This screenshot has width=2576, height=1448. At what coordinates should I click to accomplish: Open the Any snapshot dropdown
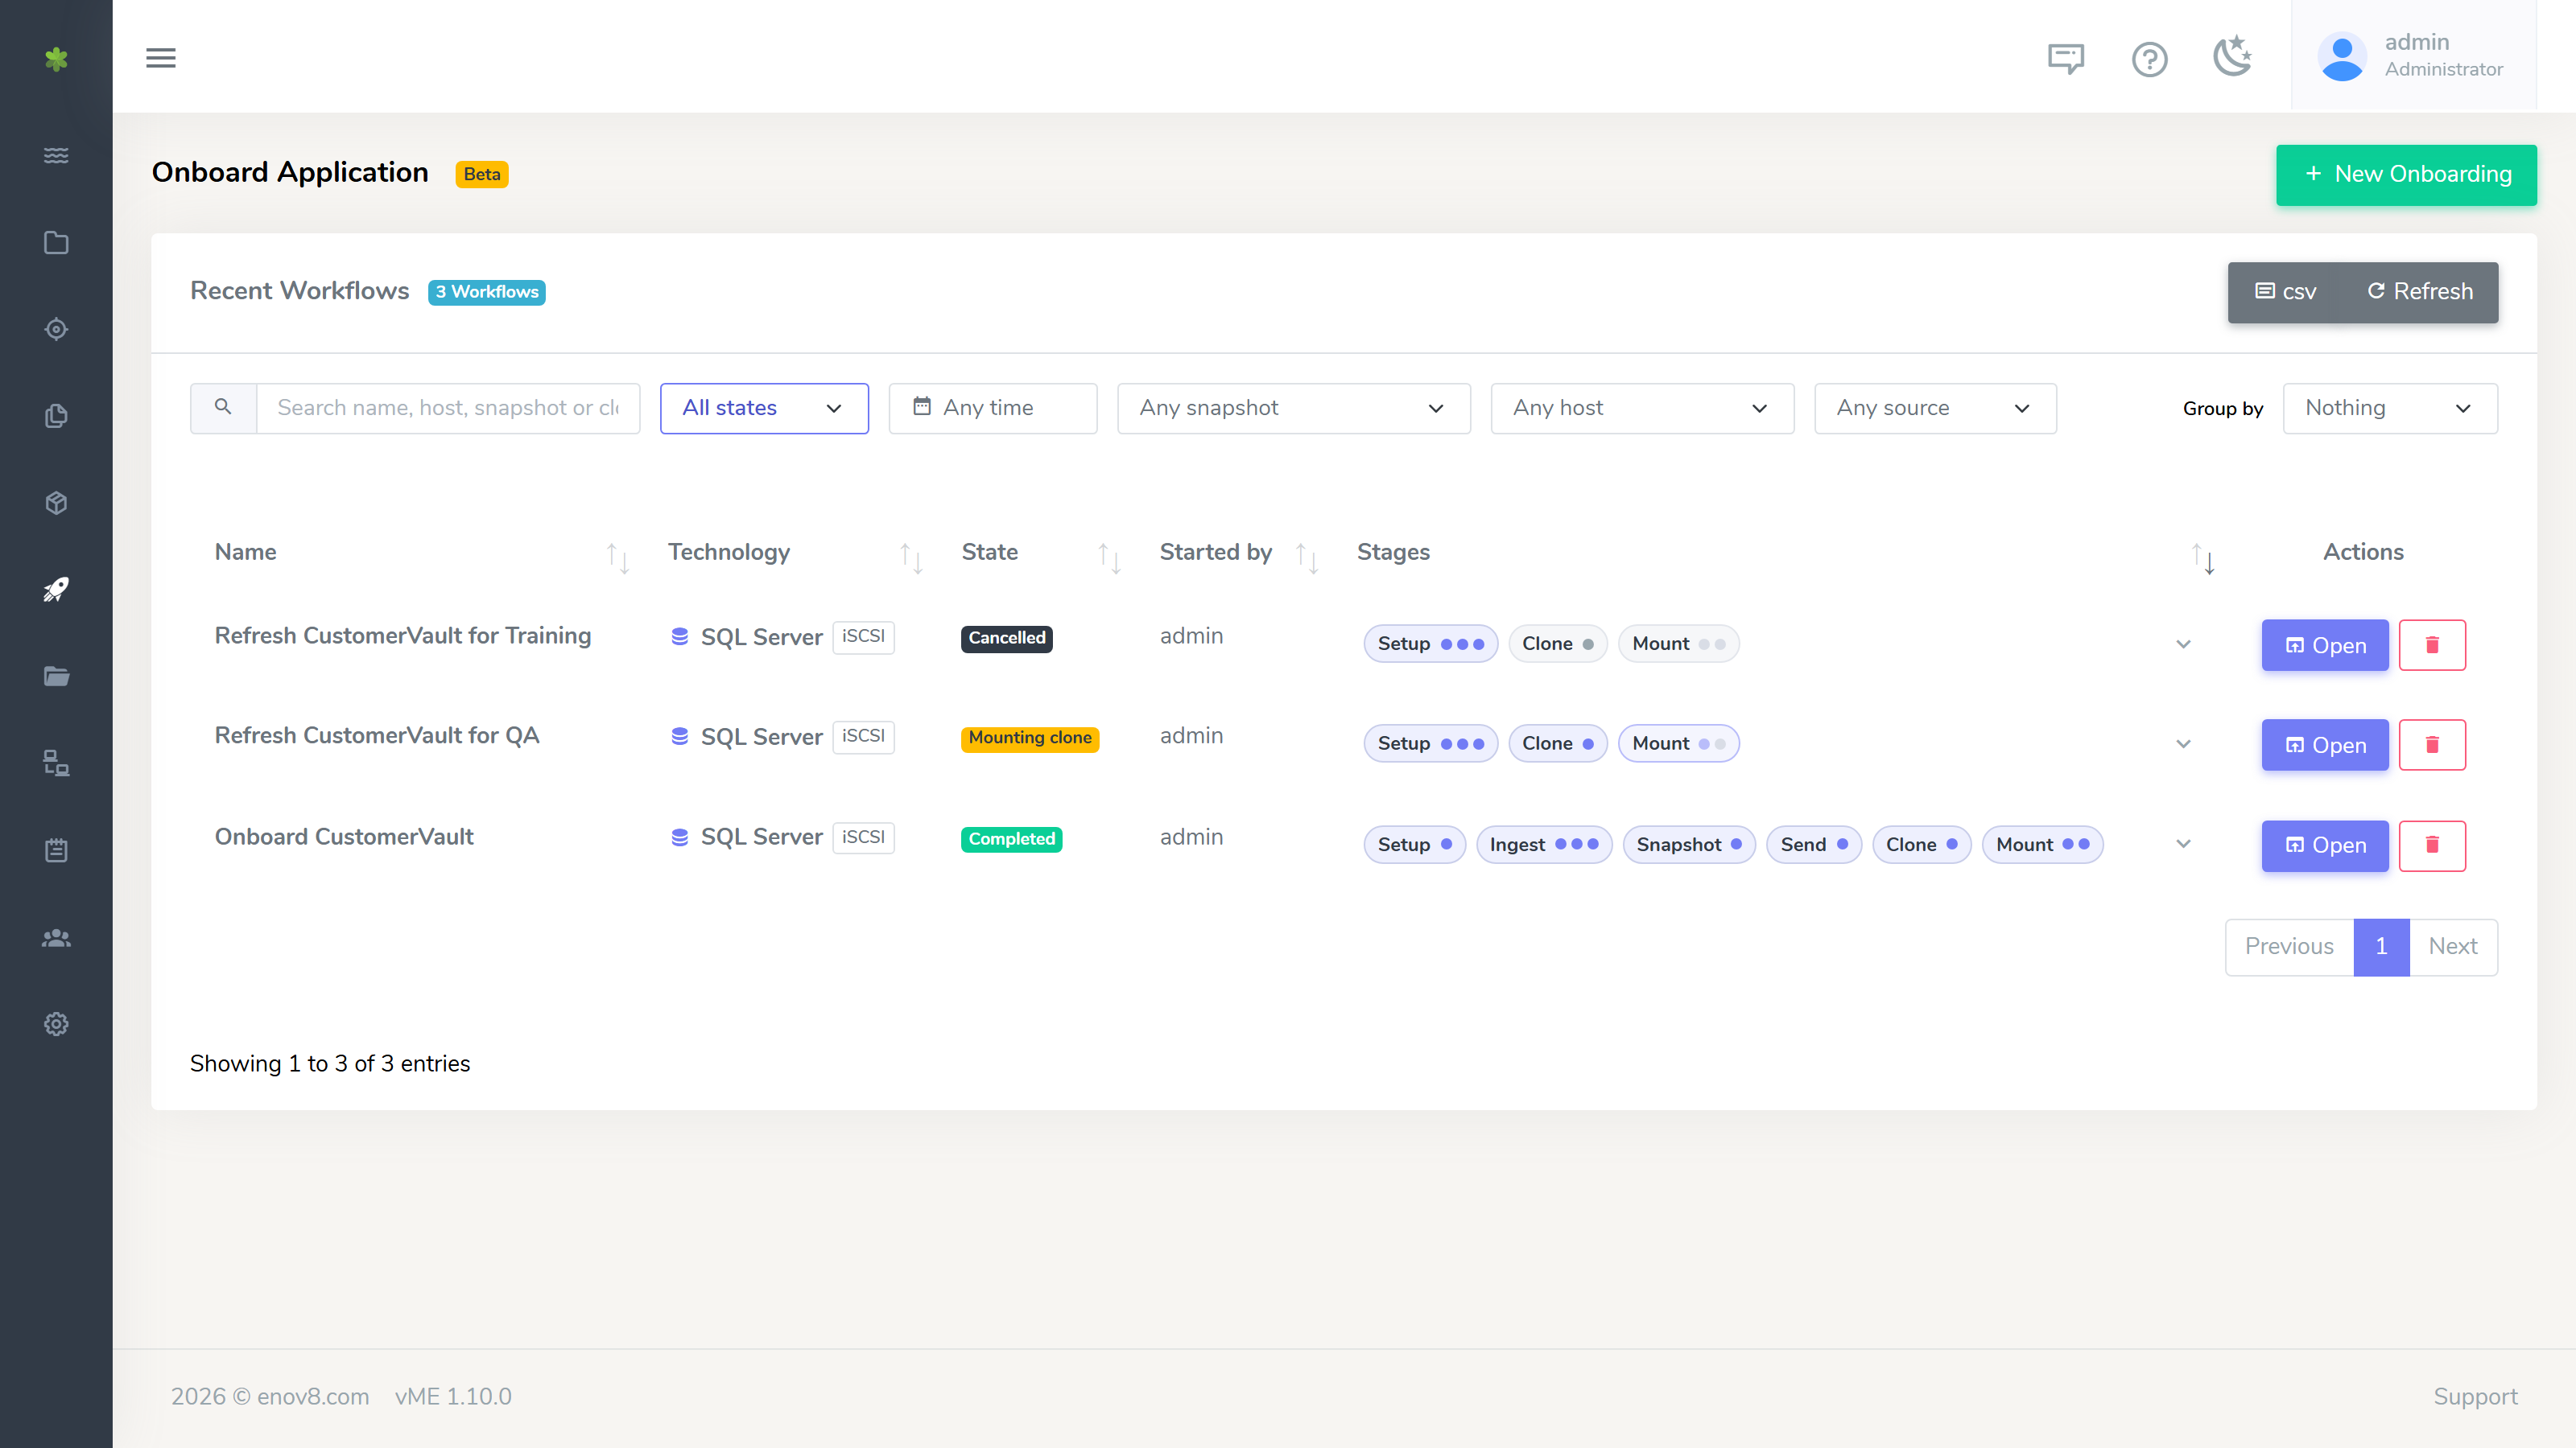click(x=1293, y=408)
